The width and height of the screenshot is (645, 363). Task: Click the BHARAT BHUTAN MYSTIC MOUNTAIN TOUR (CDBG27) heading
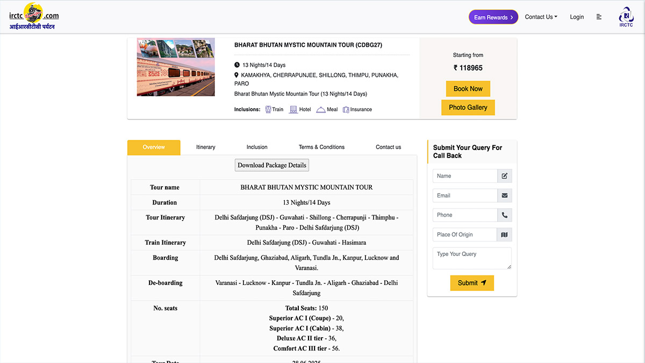coord(308,45)
